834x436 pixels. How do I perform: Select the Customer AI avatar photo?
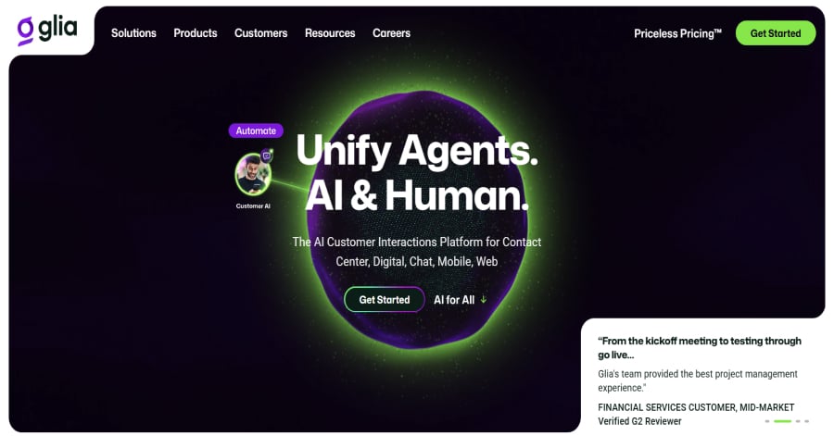[x=253, y=175]
